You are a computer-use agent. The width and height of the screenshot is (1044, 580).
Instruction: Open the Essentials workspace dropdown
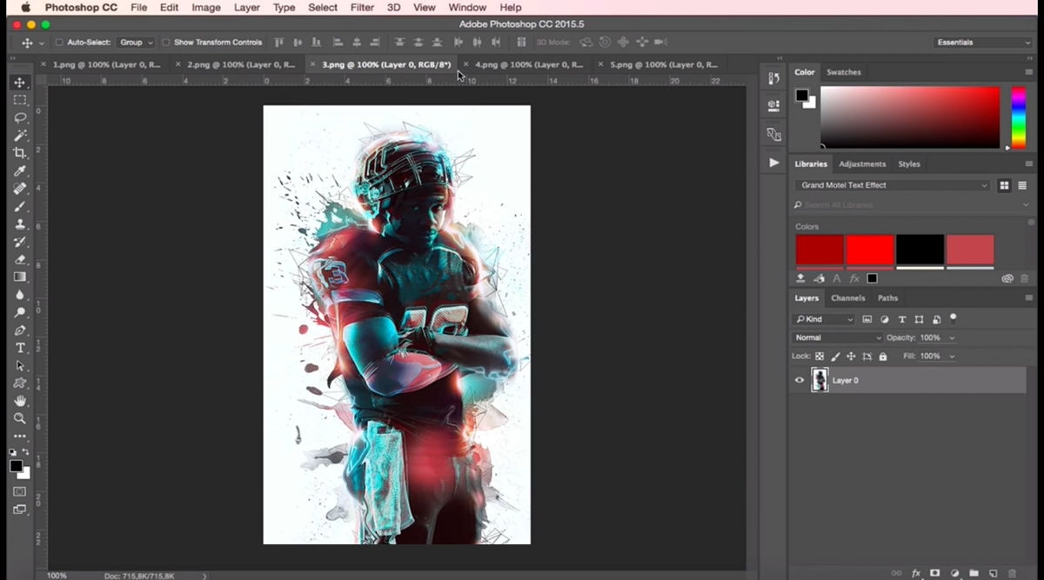[983, 42]
